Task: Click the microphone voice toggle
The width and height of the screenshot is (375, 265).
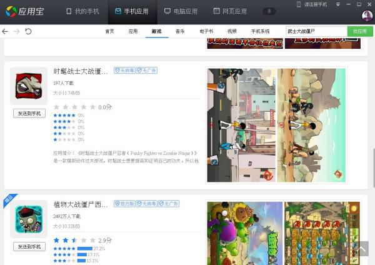Action: click(269, 11)
